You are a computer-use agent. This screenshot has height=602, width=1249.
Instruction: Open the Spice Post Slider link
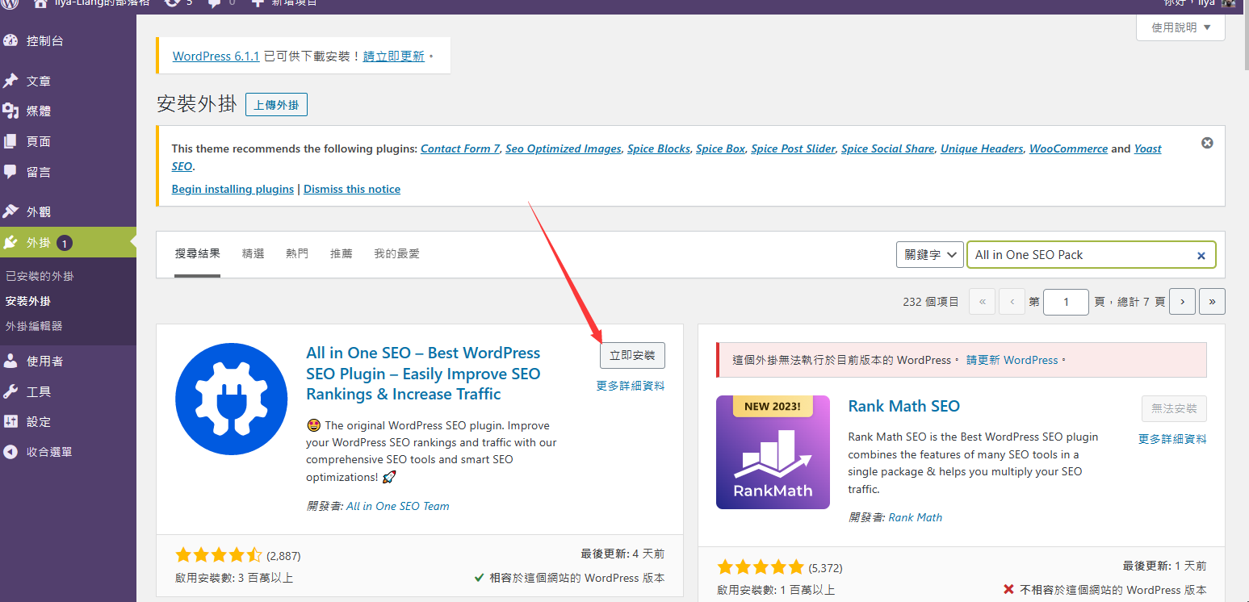(x=793, y=148)
